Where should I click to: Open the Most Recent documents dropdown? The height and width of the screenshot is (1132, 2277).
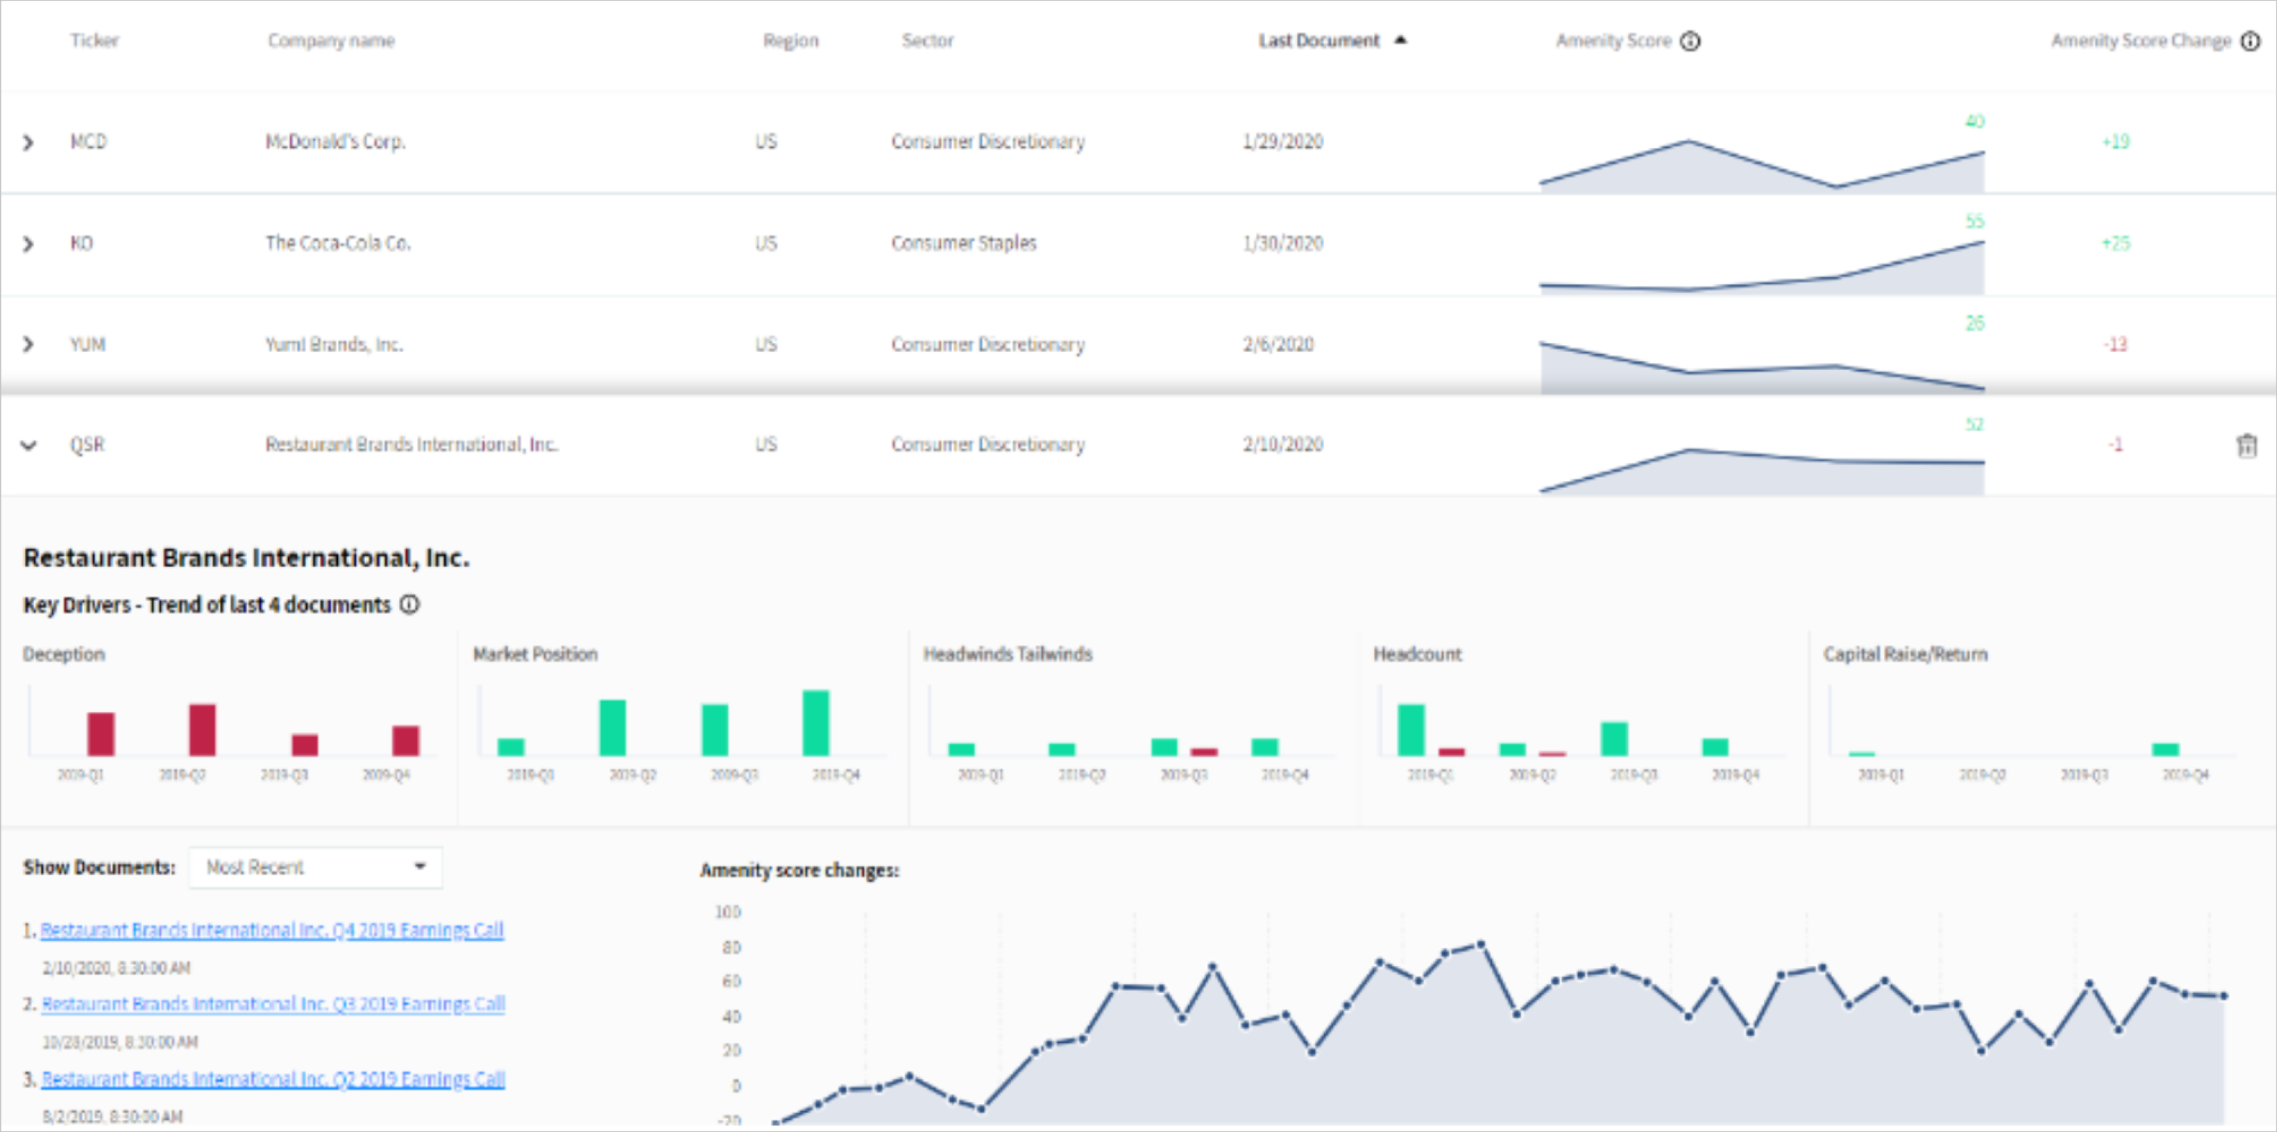pos(316,867)
